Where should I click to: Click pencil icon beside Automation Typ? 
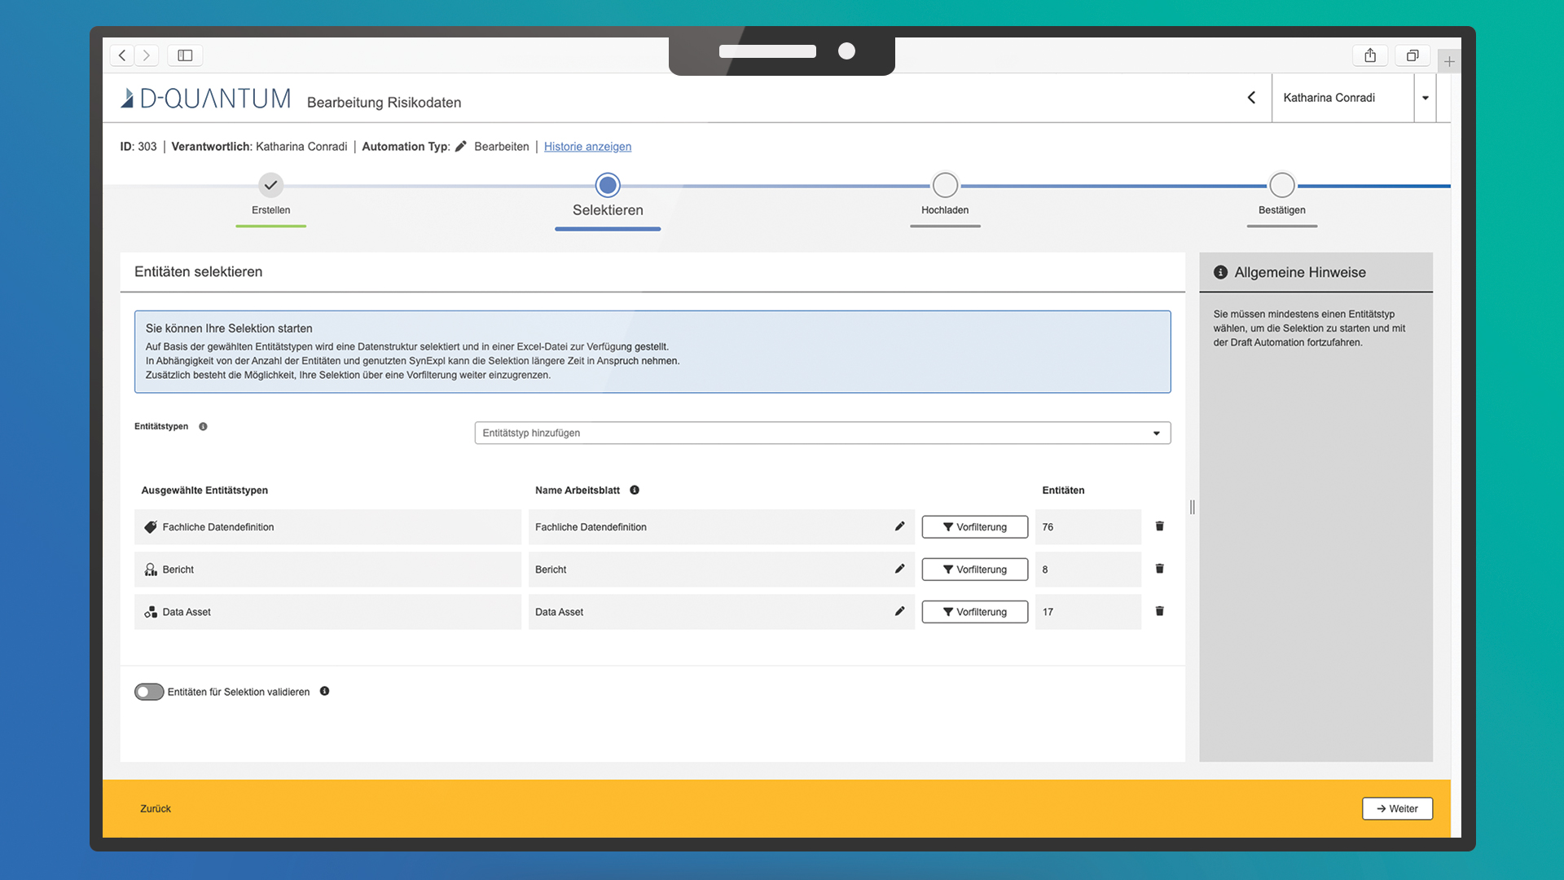[x=461, y=147]
